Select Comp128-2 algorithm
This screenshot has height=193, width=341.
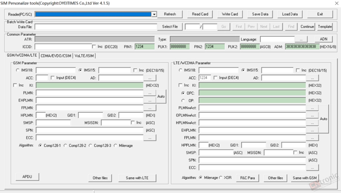coord(65,145)
